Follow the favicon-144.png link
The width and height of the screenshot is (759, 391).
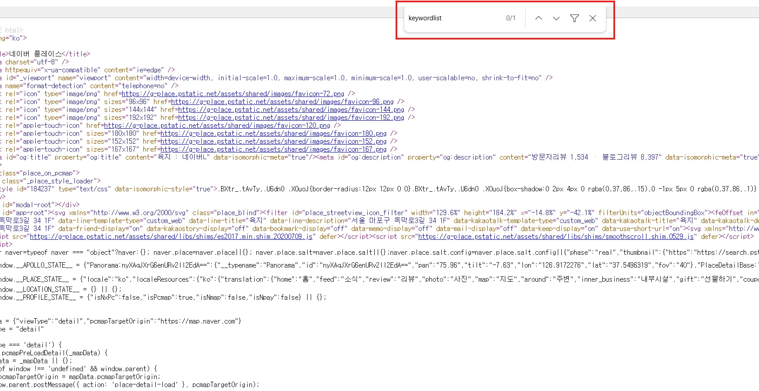pos(291,110)
